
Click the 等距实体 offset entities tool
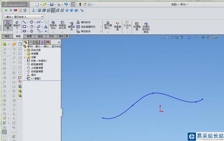point(71,26)
